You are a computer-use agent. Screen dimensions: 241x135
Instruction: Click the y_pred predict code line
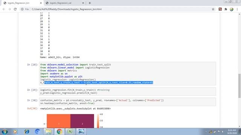tap(69, 93)
